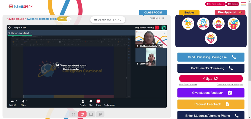Open the People panel
Viewport: 251px width, 119px height.
tap(83, 103)
